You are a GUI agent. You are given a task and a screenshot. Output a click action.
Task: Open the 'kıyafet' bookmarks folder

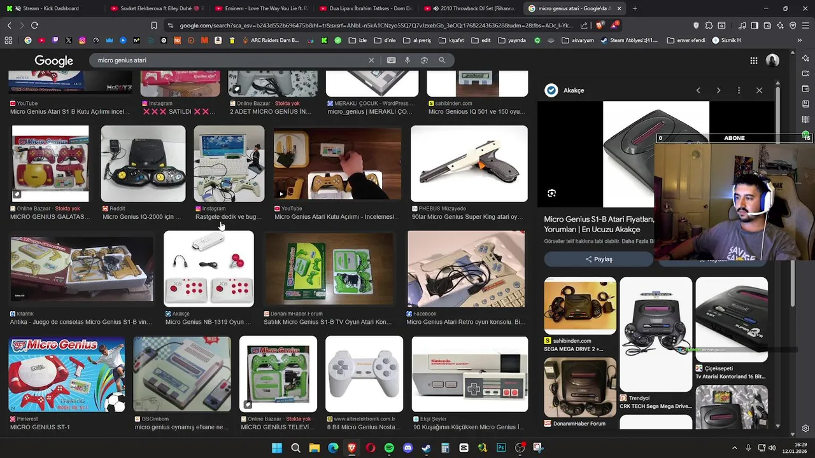tap(451, 40)
